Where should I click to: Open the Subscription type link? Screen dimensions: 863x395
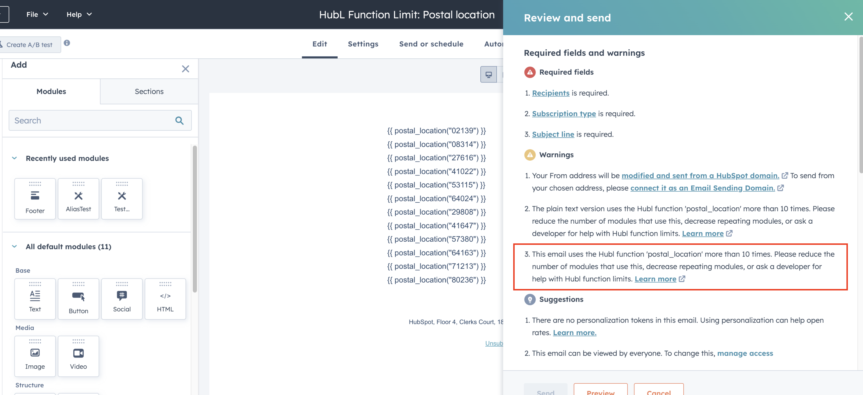tap(564, 114)
